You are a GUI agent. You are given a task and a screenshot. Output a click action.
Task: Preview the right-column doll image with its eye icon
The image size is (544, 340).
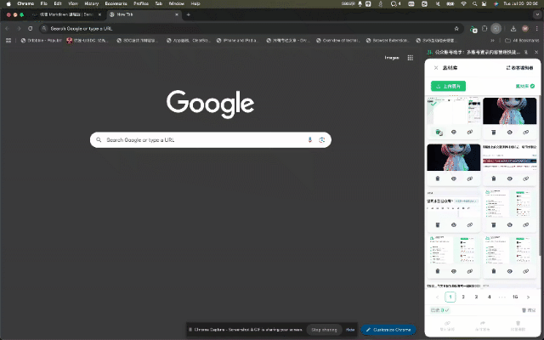510,133
